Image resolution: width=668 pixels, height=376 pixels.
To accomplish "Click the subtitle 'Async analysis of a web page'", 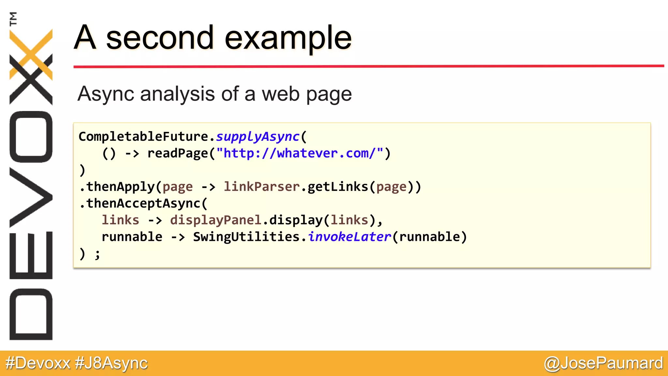I will [x=214, y=94].
